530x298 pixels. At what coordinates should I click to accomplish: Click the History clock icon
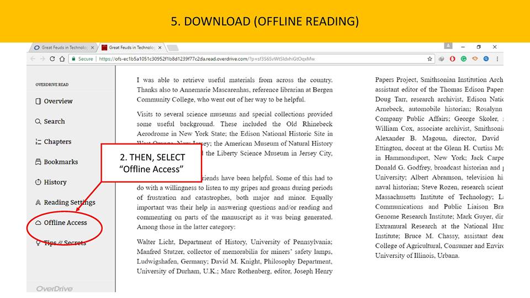pyautogui.click(x=38, y=182)
